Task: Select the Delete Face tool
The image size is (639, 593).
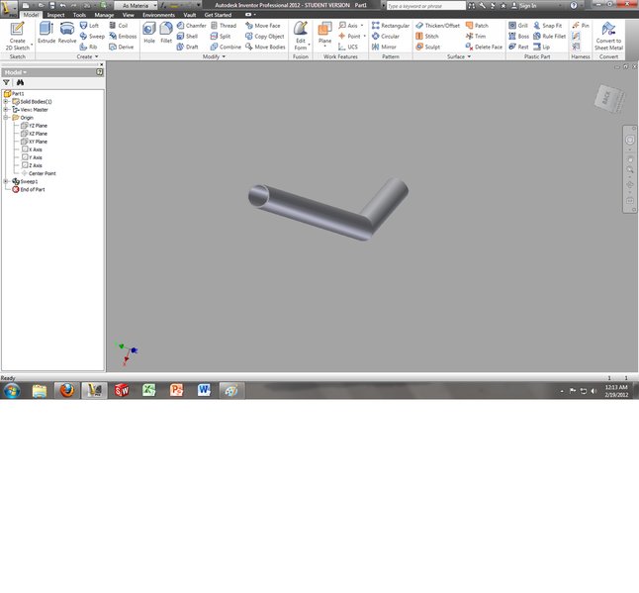Action: pyautogui.click(x=484, y=47)
